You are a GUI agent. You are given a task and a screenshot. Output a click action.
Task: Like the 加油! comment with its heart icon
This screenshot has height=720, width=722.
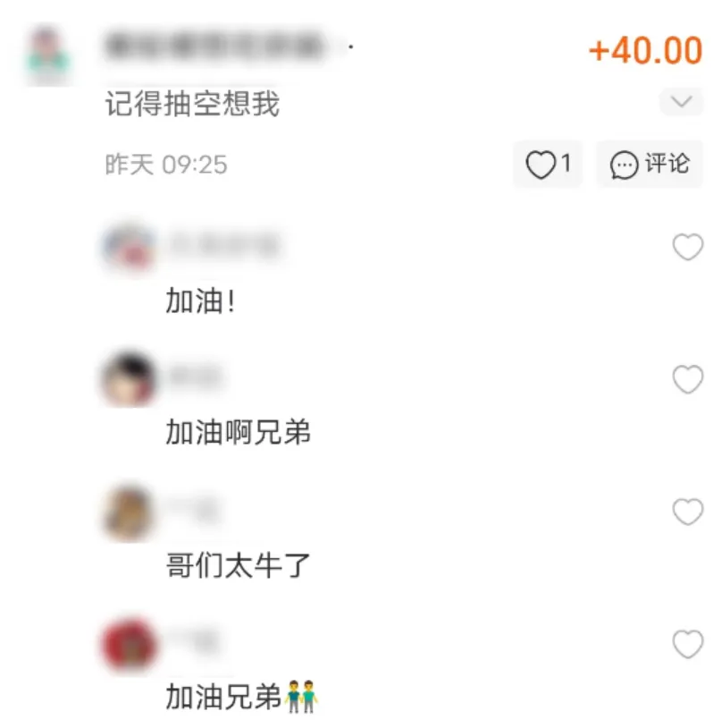pyautogui.click(x=688, y=247)
